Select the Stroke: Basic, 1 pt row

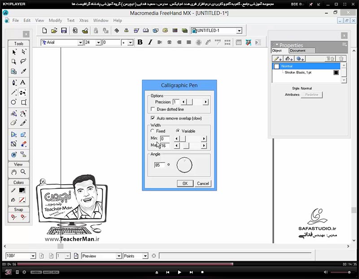coord(306,72)
